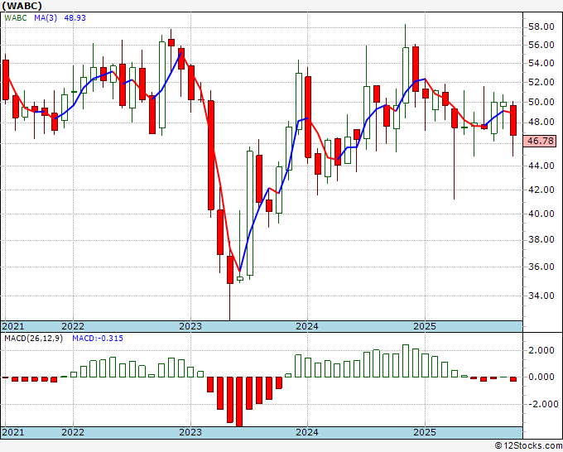Click the 0.000 MACD axis label
This screenshot has height=452, width=563.
pyautogui.click(x=543, y=377)
